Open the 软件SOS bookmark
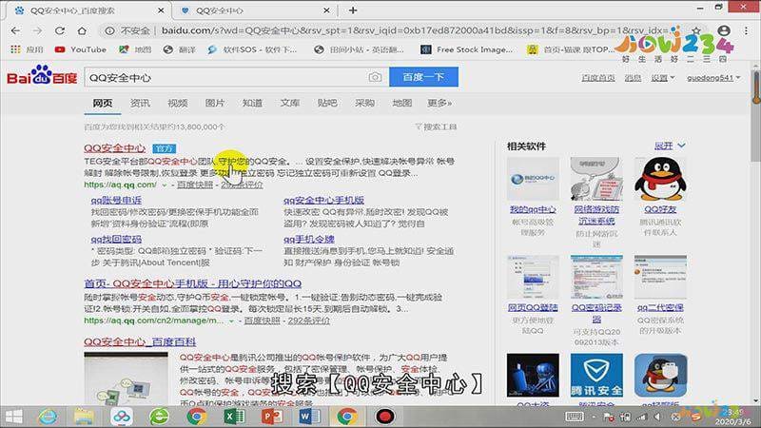 point(252,49)
